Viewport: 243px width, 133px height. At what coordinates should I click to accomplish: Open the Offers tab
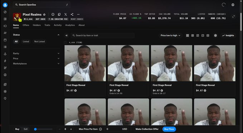click(26, 25)
